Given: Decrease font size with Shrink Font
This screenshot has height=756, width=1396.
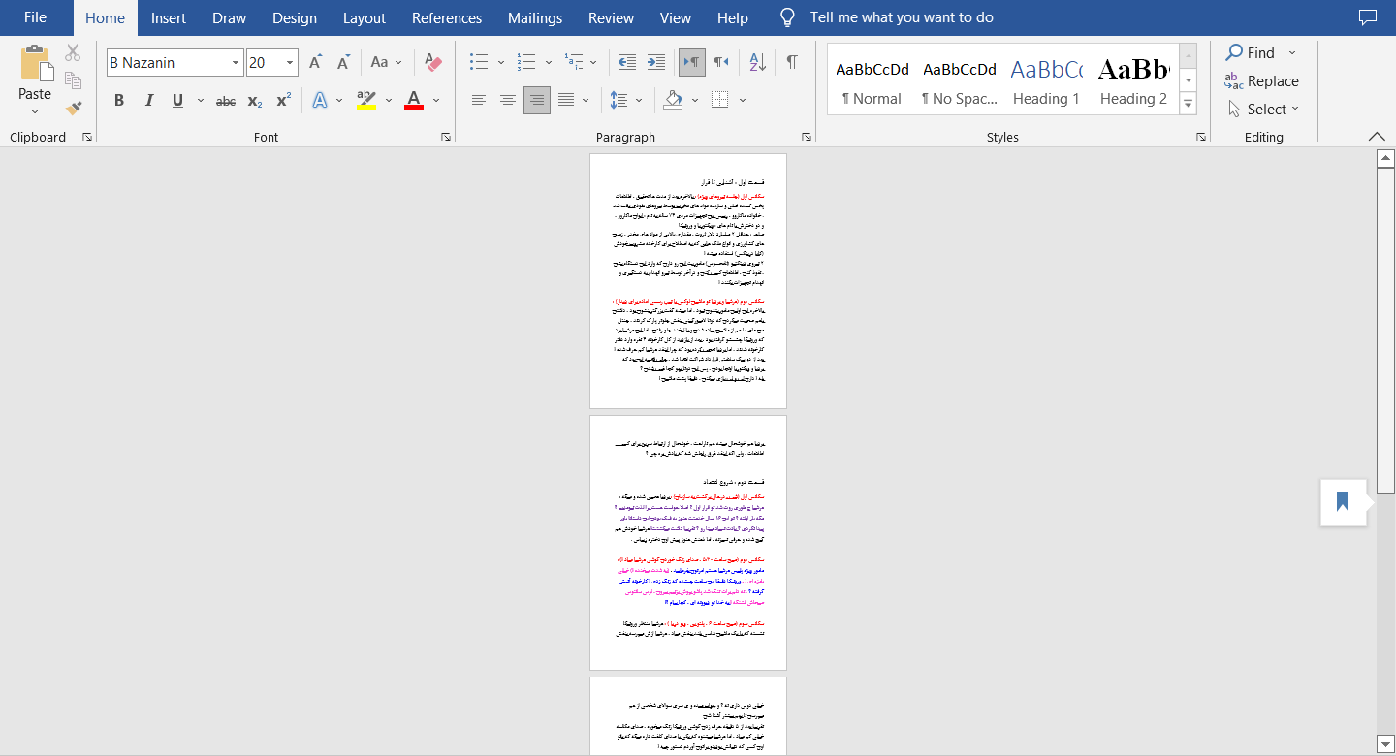Looking at the screenshot, I should (343, 62).
